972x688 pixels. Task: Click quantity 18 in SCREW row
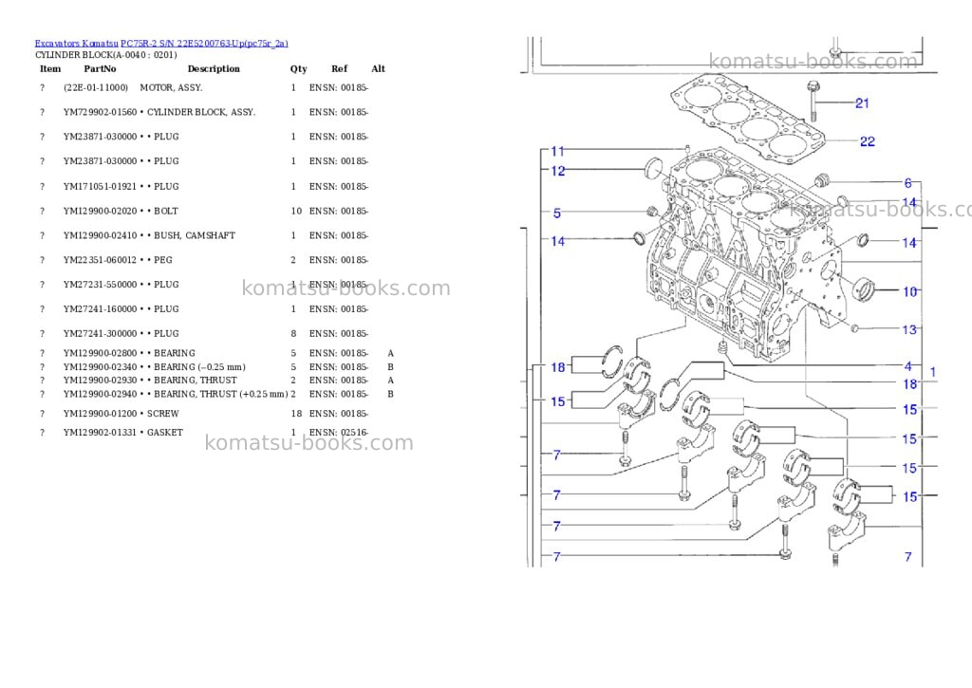coord(296,414)
